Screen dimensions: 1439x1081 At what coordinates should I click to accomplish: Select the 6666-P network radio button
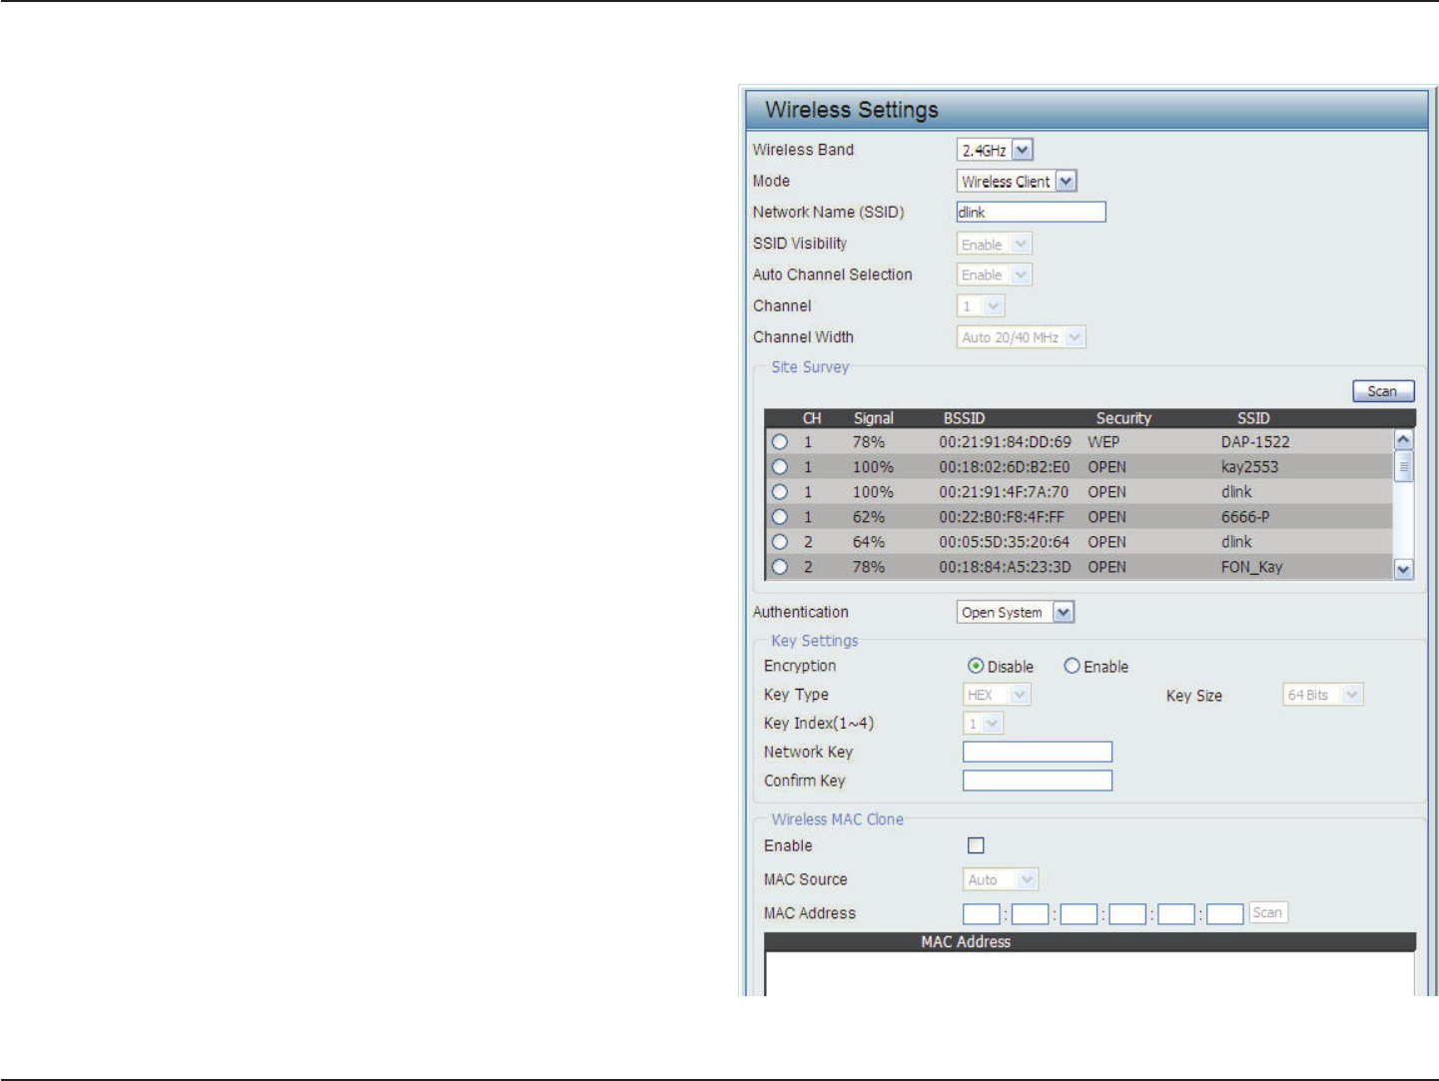780,517
